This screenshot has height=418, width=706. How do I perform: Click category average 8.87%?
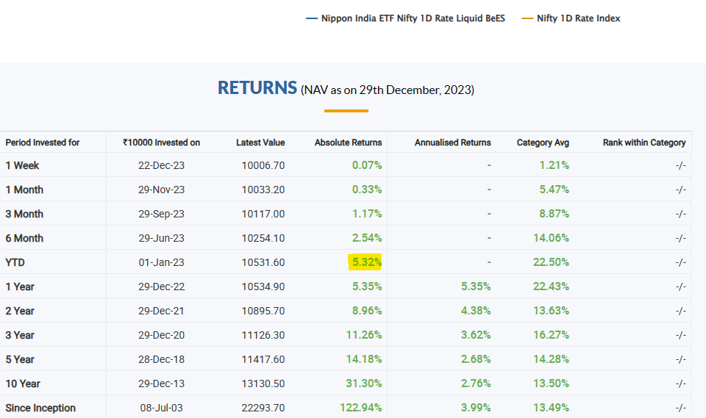click(x=555, y=215)
